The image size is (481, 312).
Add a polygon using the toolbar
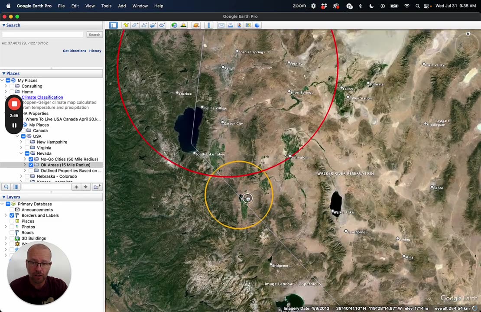tap(135, 25)
